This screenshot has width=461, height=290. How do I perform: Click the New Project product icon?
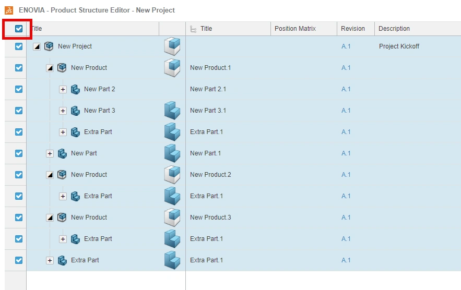pyautogui.click(x=49, y=46)
